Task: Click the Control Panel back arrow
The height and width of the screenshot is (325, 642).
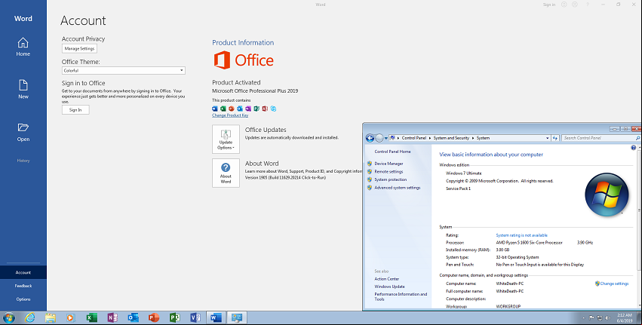Action: [370, 138]
